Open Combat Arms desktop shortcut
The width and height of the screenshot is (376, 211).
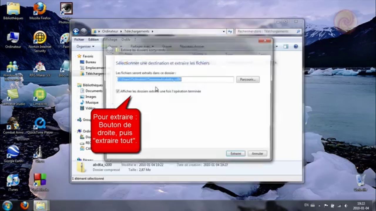click(13, 125)
